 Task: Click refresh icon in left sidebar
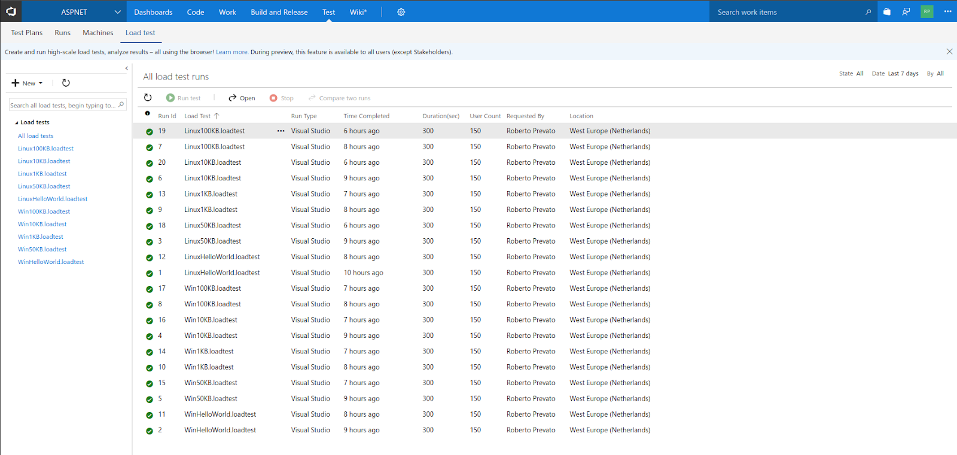(x=66, y=83)
